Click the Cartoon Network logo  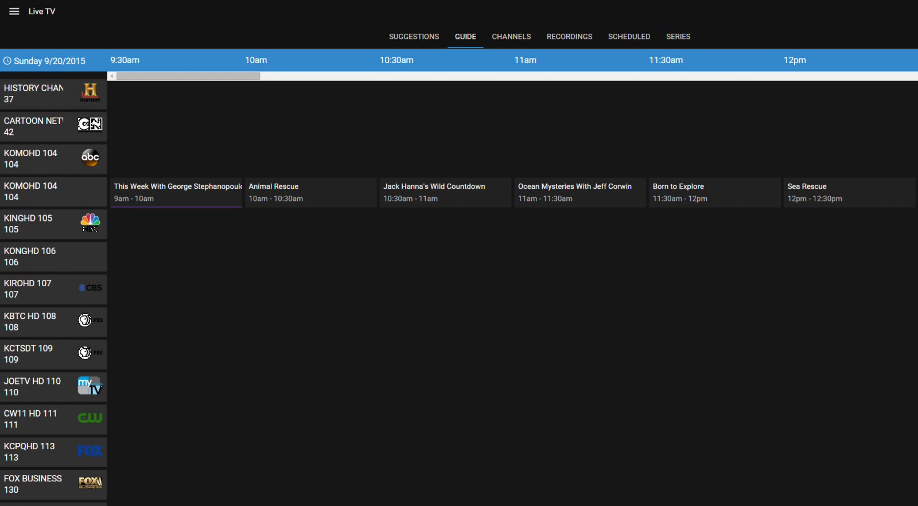click(90, 124)
